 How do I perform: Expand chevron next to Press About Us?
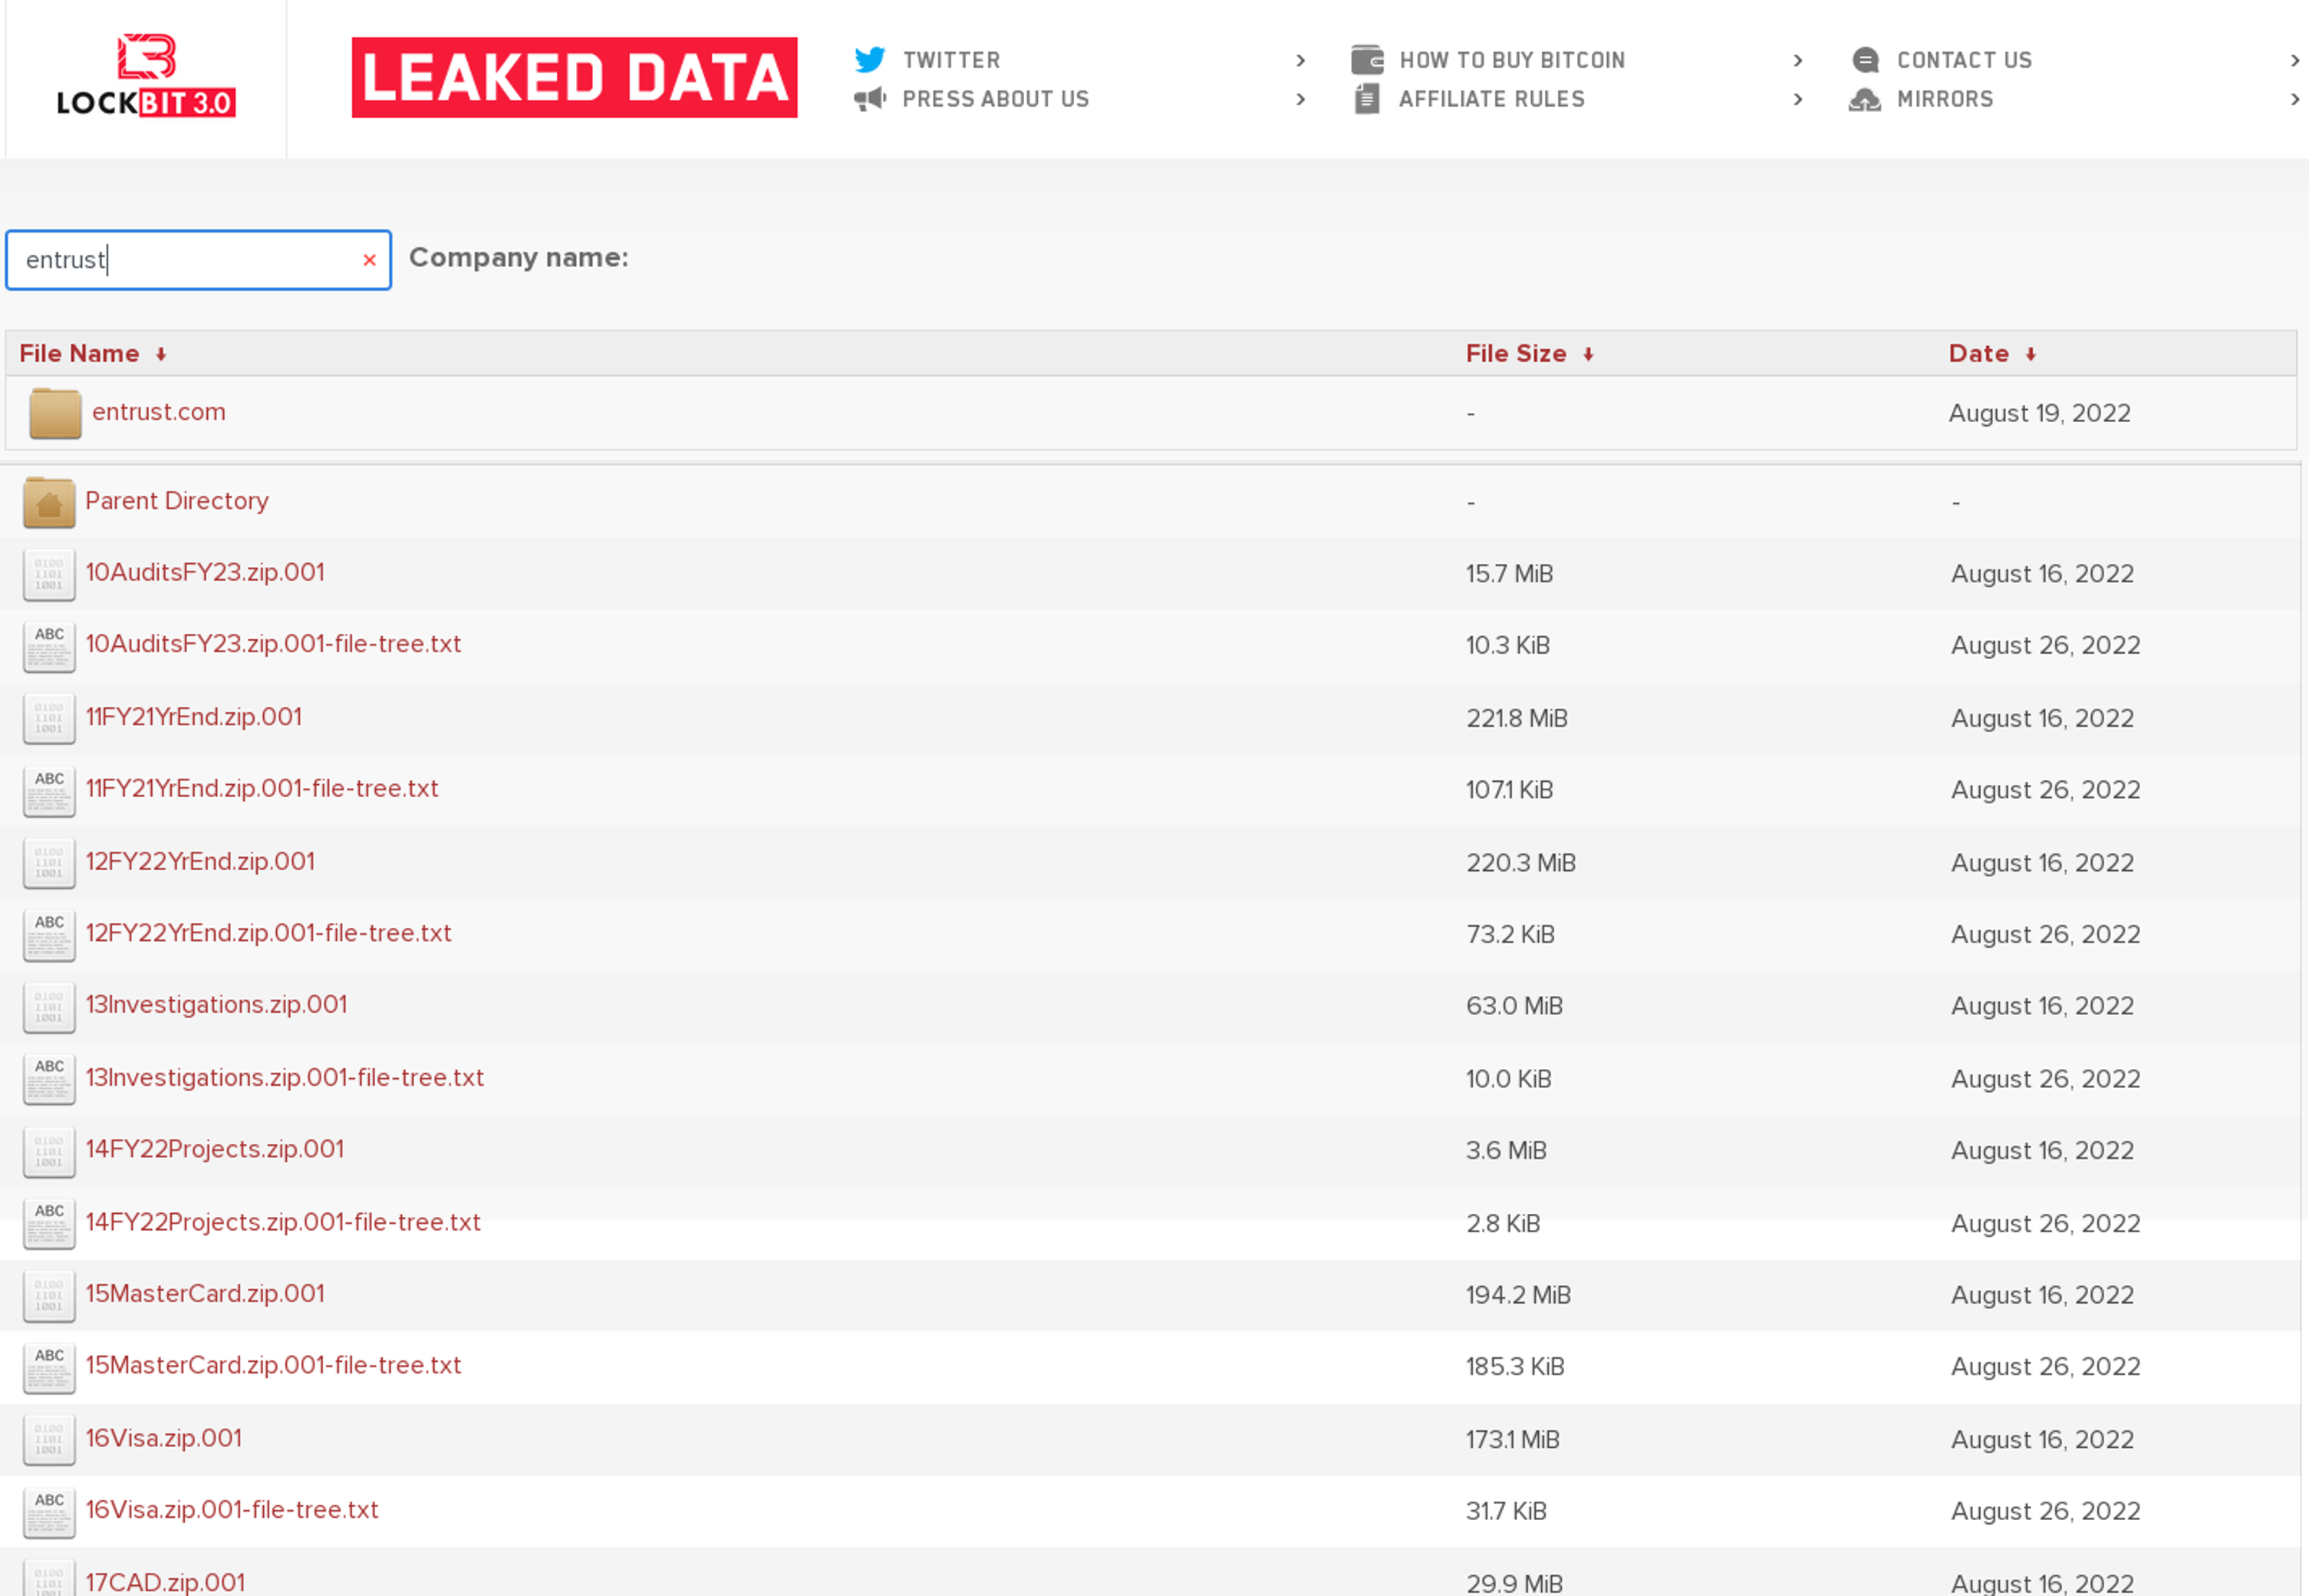click(x=1300, y=99)
